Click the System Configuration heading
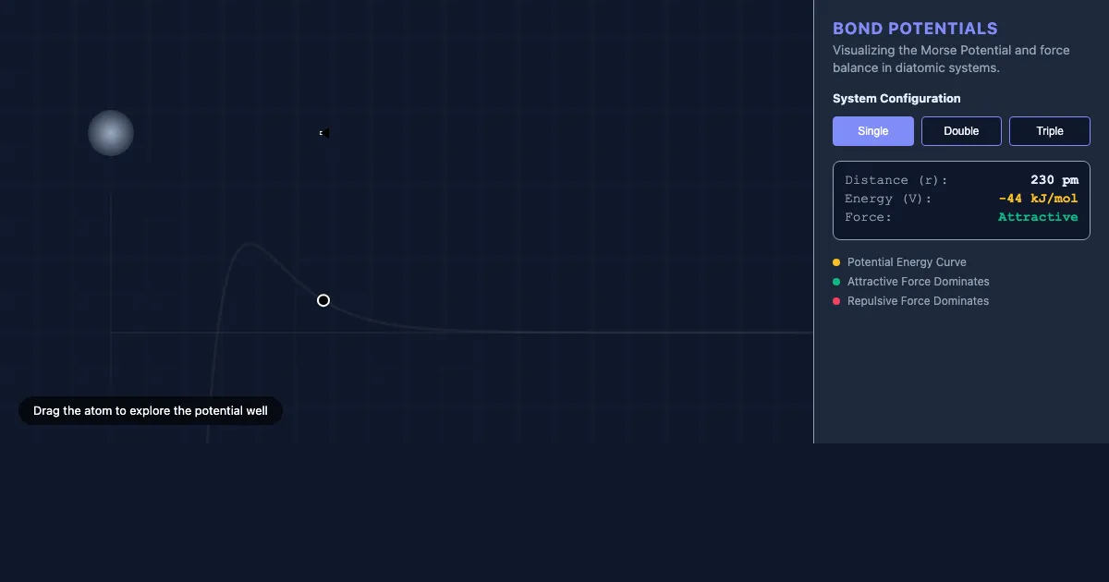 pos(896,98)
